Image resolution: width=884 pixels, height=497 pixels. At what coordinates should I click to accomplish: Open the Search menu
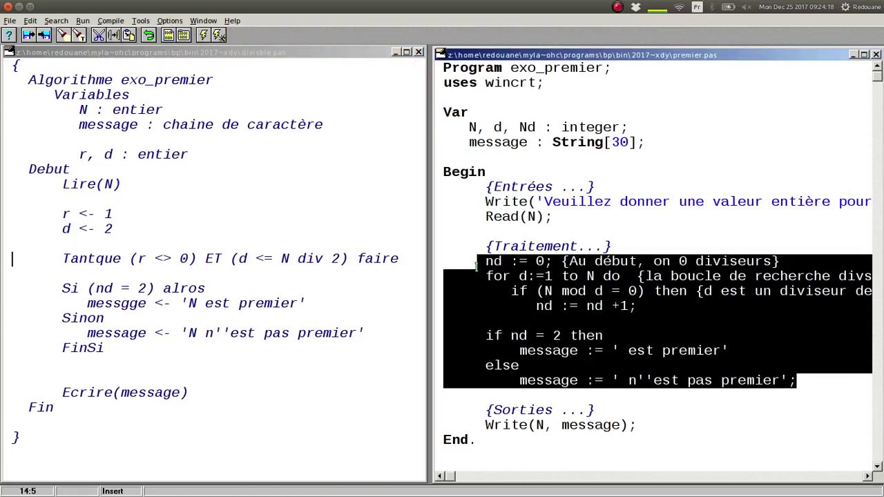click(x=56, y=21)
